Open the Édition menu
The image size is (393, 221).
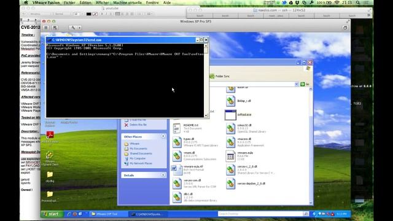point(85,2)
